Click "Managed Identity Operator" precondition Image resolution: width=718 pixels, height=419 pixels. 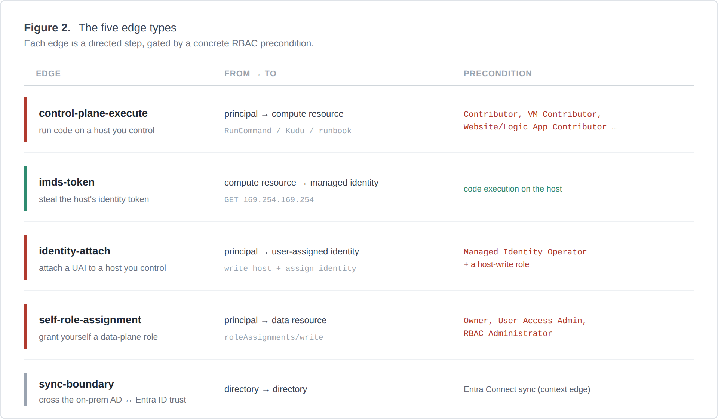pyautogui.click(x=525, y=252)
